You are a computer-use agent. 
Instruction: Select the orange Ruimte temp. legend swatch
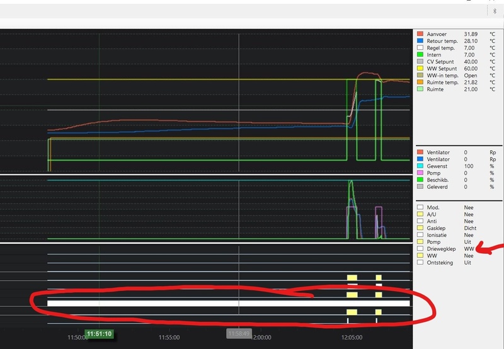pyautogui.click(x=420, y=83)
